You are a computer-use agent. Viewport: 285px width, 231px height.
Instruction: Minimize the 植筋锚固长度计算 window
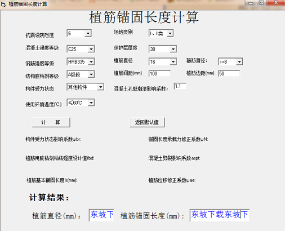click(x=251, y=3)
